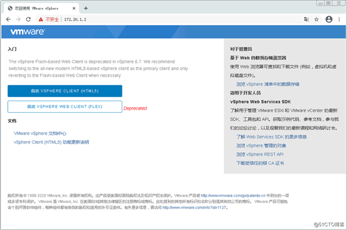Download trusted root CA certificates link
347x230 pixels.
260,163
